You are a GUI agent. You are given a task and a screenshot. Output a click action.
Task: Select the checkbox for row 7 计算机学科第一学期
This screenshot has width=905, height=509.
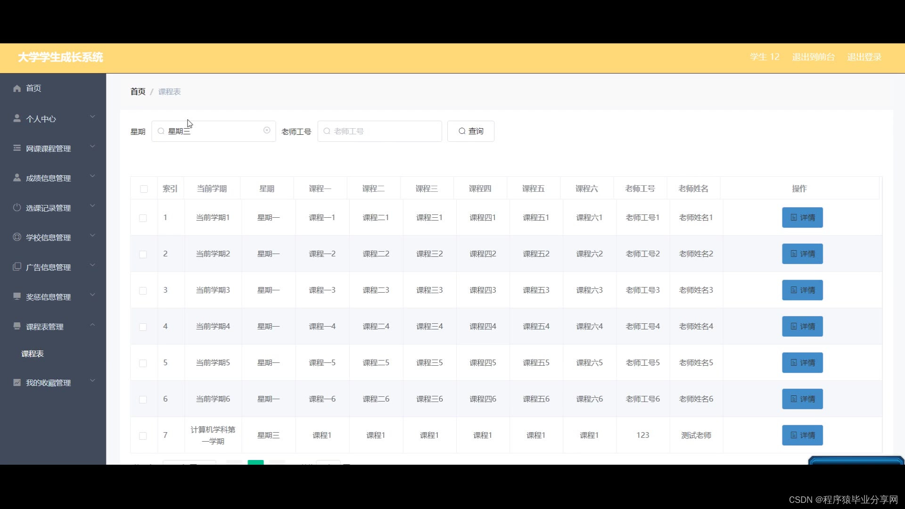[143, 436]
